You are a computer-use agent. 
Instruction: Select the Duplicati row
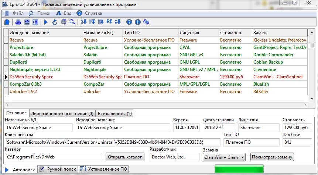coord(156,62)
